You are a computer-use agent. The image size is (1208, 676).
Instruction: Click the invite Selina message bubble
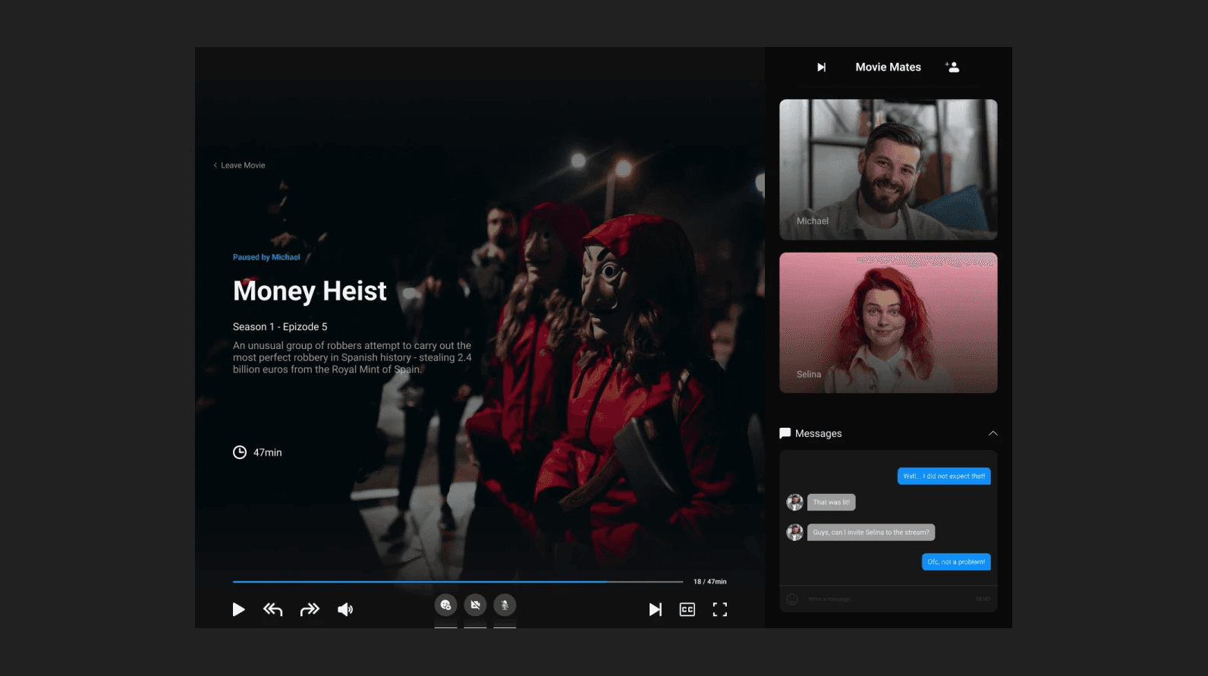[x=871, y=533]
